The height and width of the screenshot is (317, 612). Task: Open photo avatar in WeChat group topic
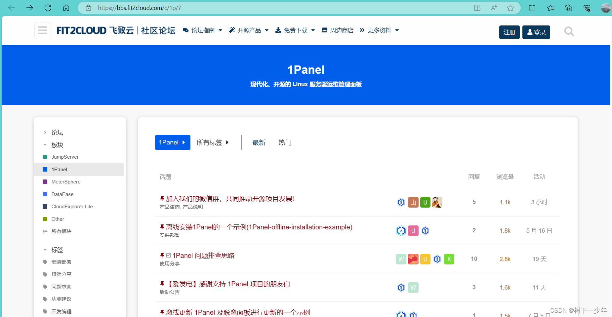tap(437, 202)
